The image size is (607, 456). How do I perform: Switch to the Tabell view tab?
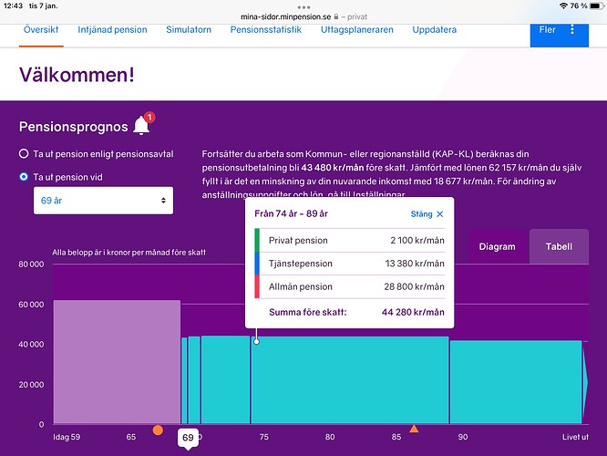[x=558, y=246]
